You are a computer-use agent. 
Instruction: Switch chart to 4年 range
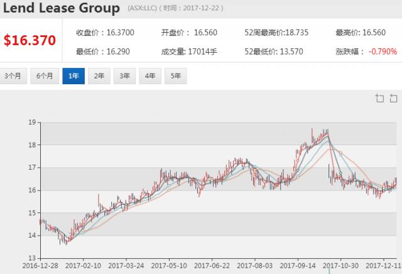click(150, 76)
